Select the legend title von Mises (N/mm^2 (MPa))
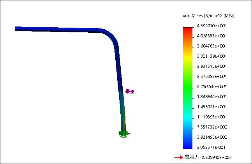Screen dimensions: 252x164 pyautogui.click(x=209, y=16)
